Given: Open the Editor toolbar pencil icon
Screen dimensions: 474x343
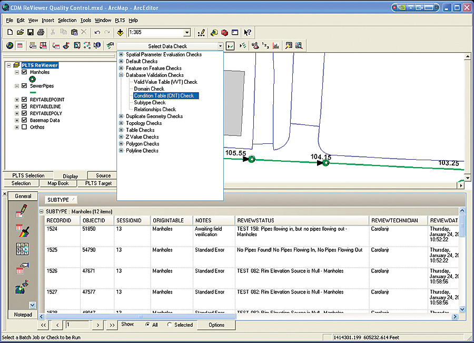Looking at the screenshot, I should (x=201, y=32).
